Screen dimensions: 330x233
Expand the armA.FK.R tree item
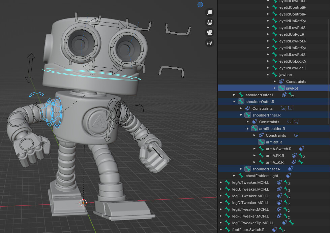point(255,155)
